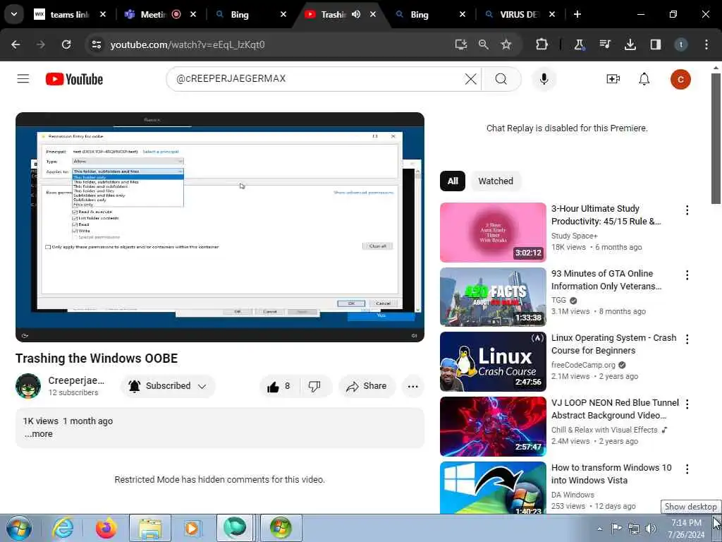Go to YouTube home via logo

(74, 79)
